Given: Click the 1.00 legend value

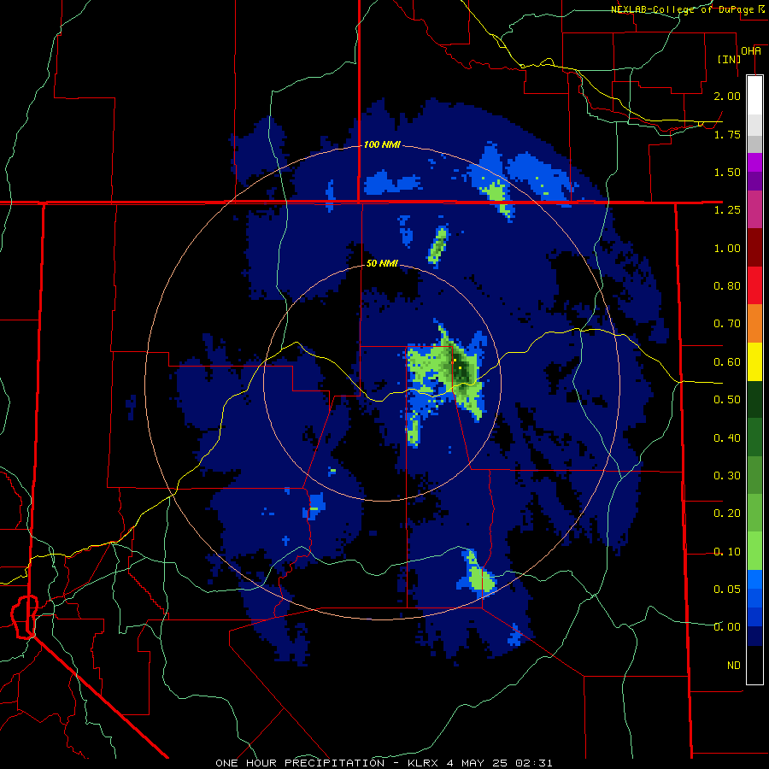Looking at the screenshot, I should [727, 248].
